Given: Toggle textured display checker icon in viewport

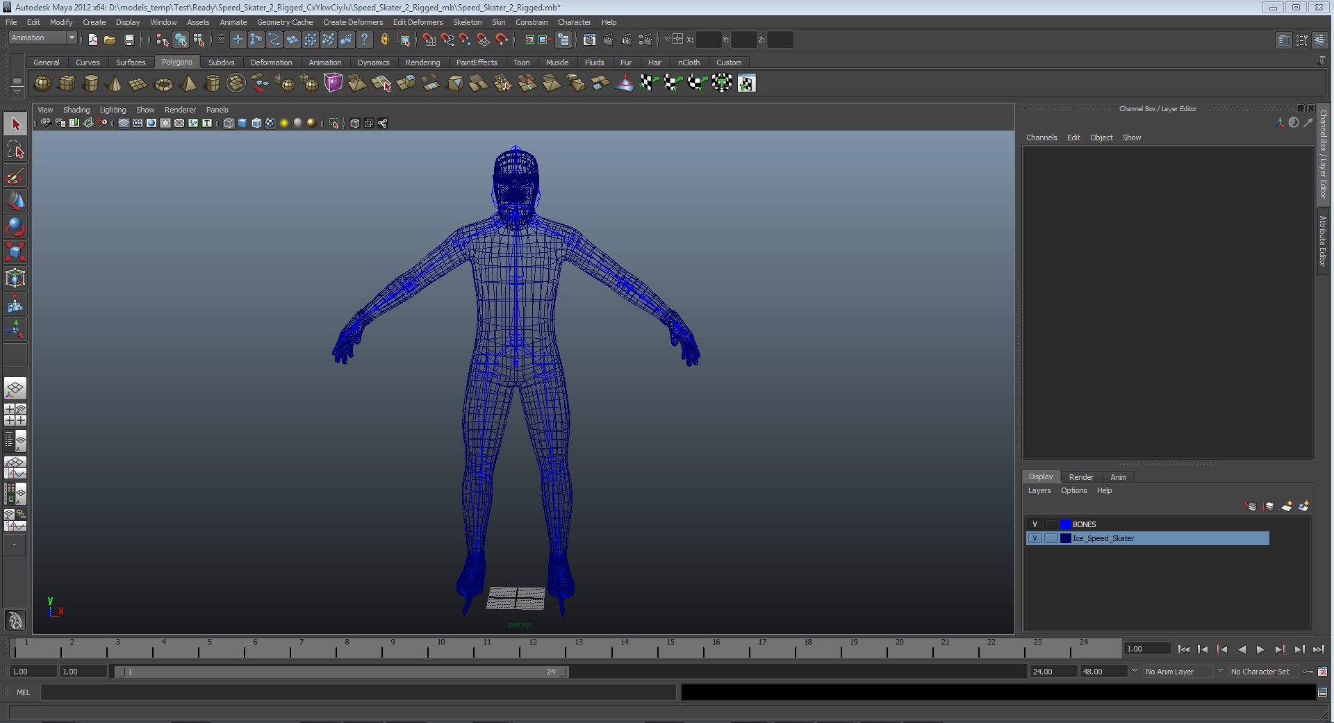Looking at the screenshot, I should (270, 123).
